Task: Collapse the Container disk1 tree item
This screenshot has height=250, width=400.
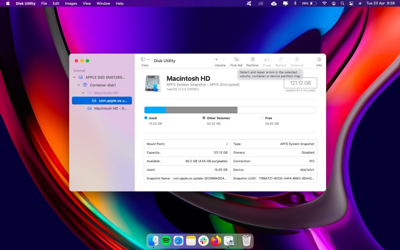Action: click(x=79, y=85)
